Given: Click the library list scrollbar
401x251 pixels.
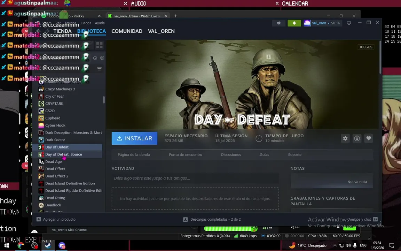Looking at the screenshot, I should [104, 100].
